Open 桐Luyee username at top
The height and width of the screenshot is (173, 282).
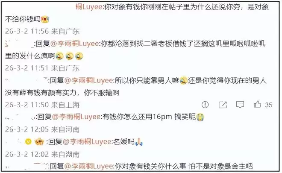[x=89, y=7]
